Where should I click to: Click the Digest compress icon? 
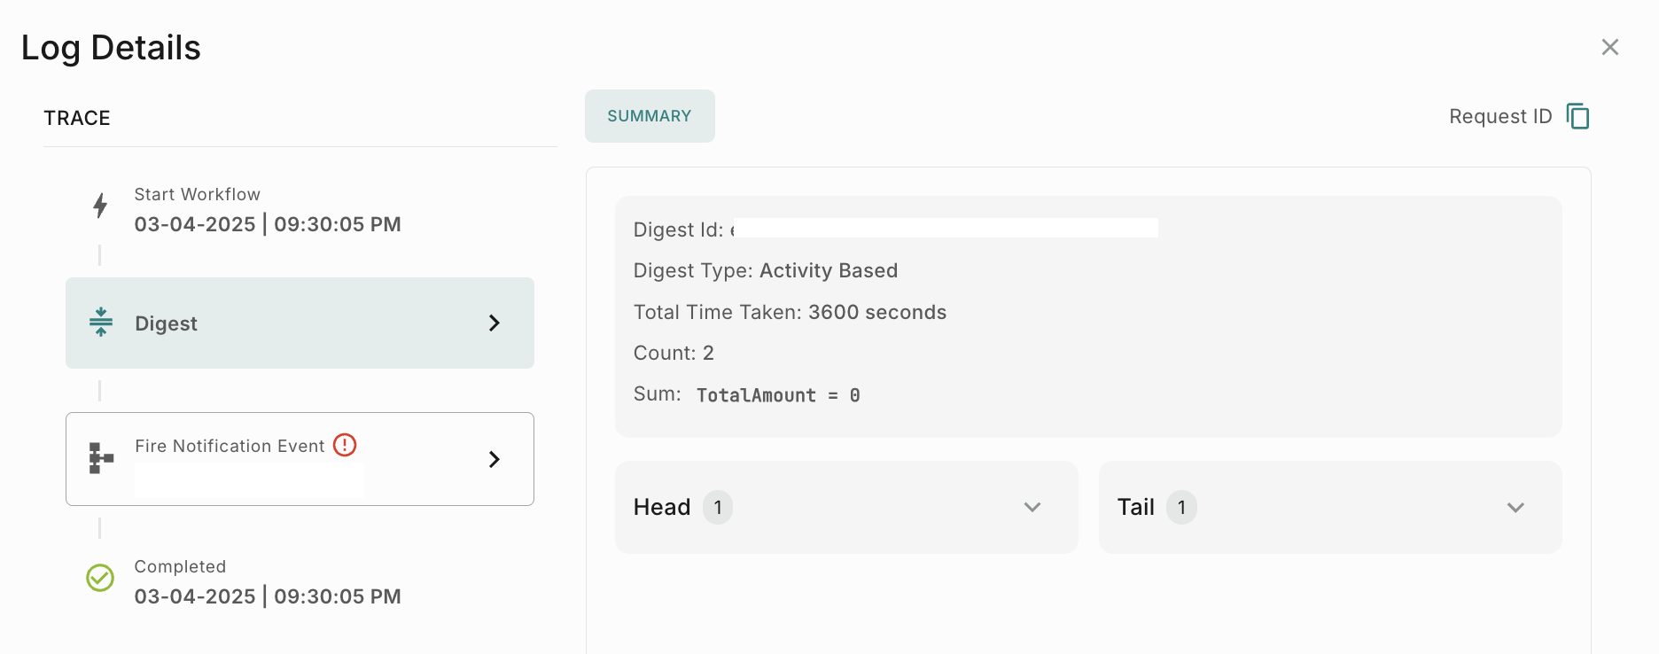click(101, 322)
